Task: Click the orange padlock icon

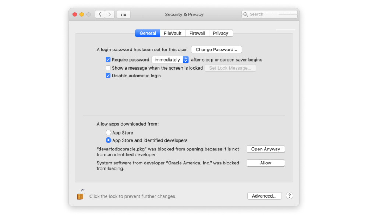Action: point(81,195)
